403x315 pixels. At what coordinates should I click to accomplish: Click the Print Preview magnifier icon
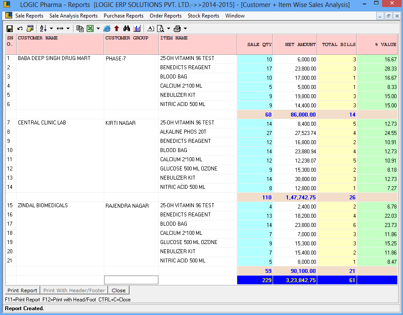pyautogui.click(x=161, y=28)
